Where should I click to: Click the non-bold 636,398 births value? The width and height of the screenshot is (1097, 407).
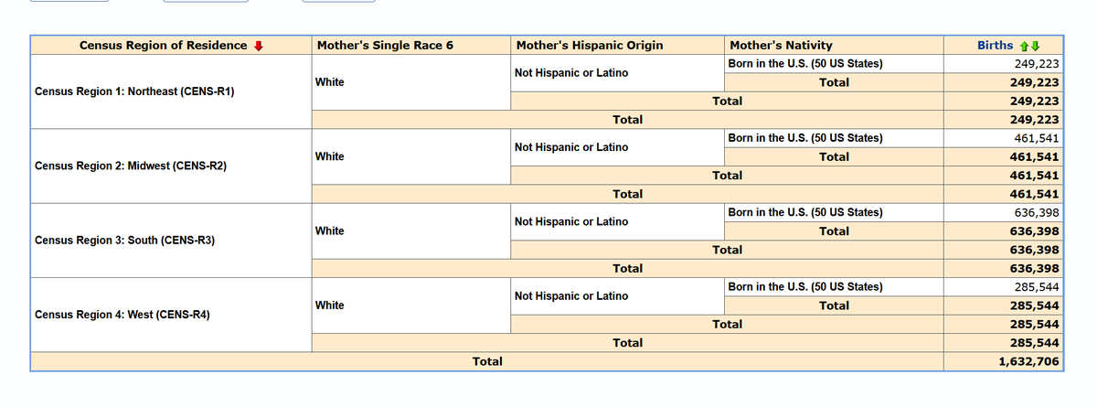[1037, 212]
